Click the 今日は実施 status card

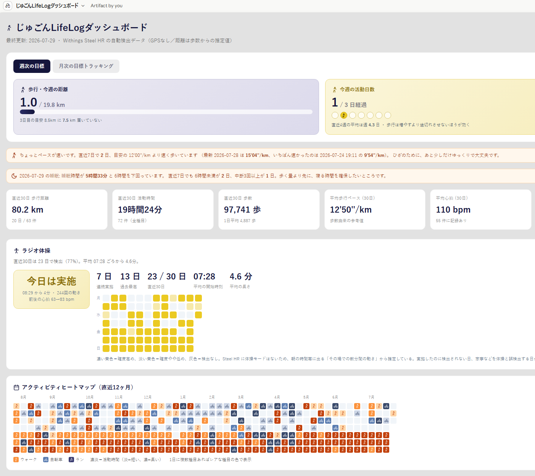(52, 289)
